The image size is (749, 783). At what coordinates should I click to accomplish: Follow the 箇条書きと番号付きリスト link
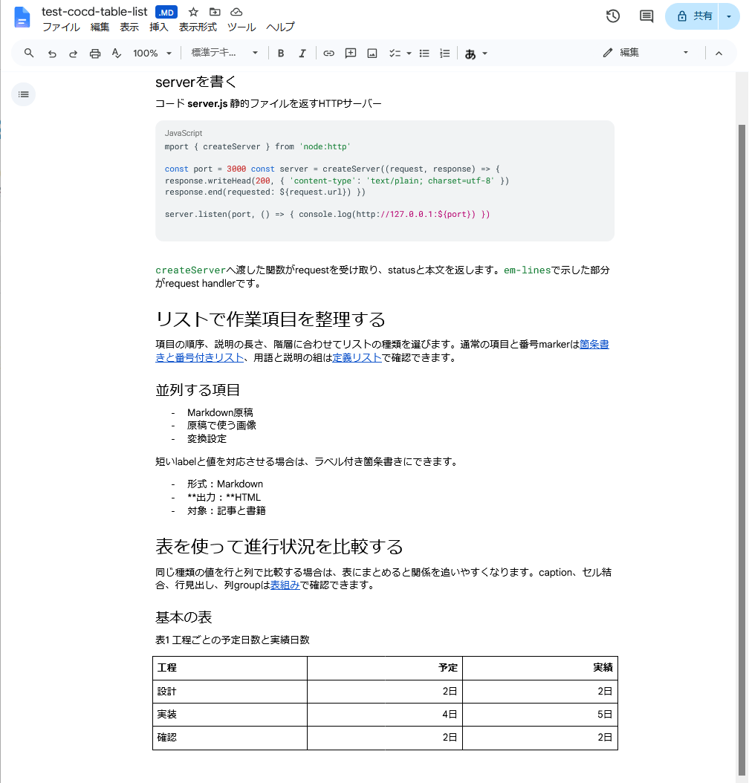[199, 357]
